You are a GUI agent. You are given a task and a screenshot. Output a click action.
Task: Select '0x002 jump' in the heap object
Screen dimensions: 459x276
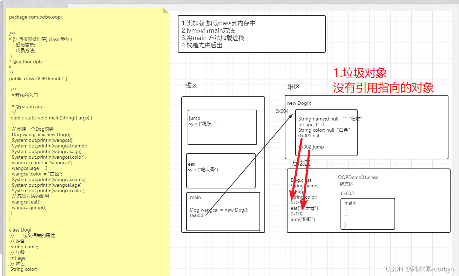(x=311, y=147)
